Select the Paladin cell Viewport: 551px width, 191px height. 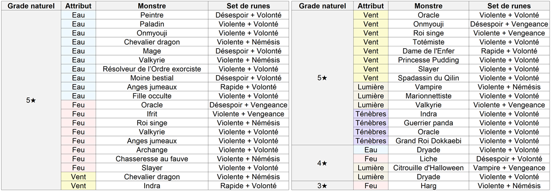152,24
